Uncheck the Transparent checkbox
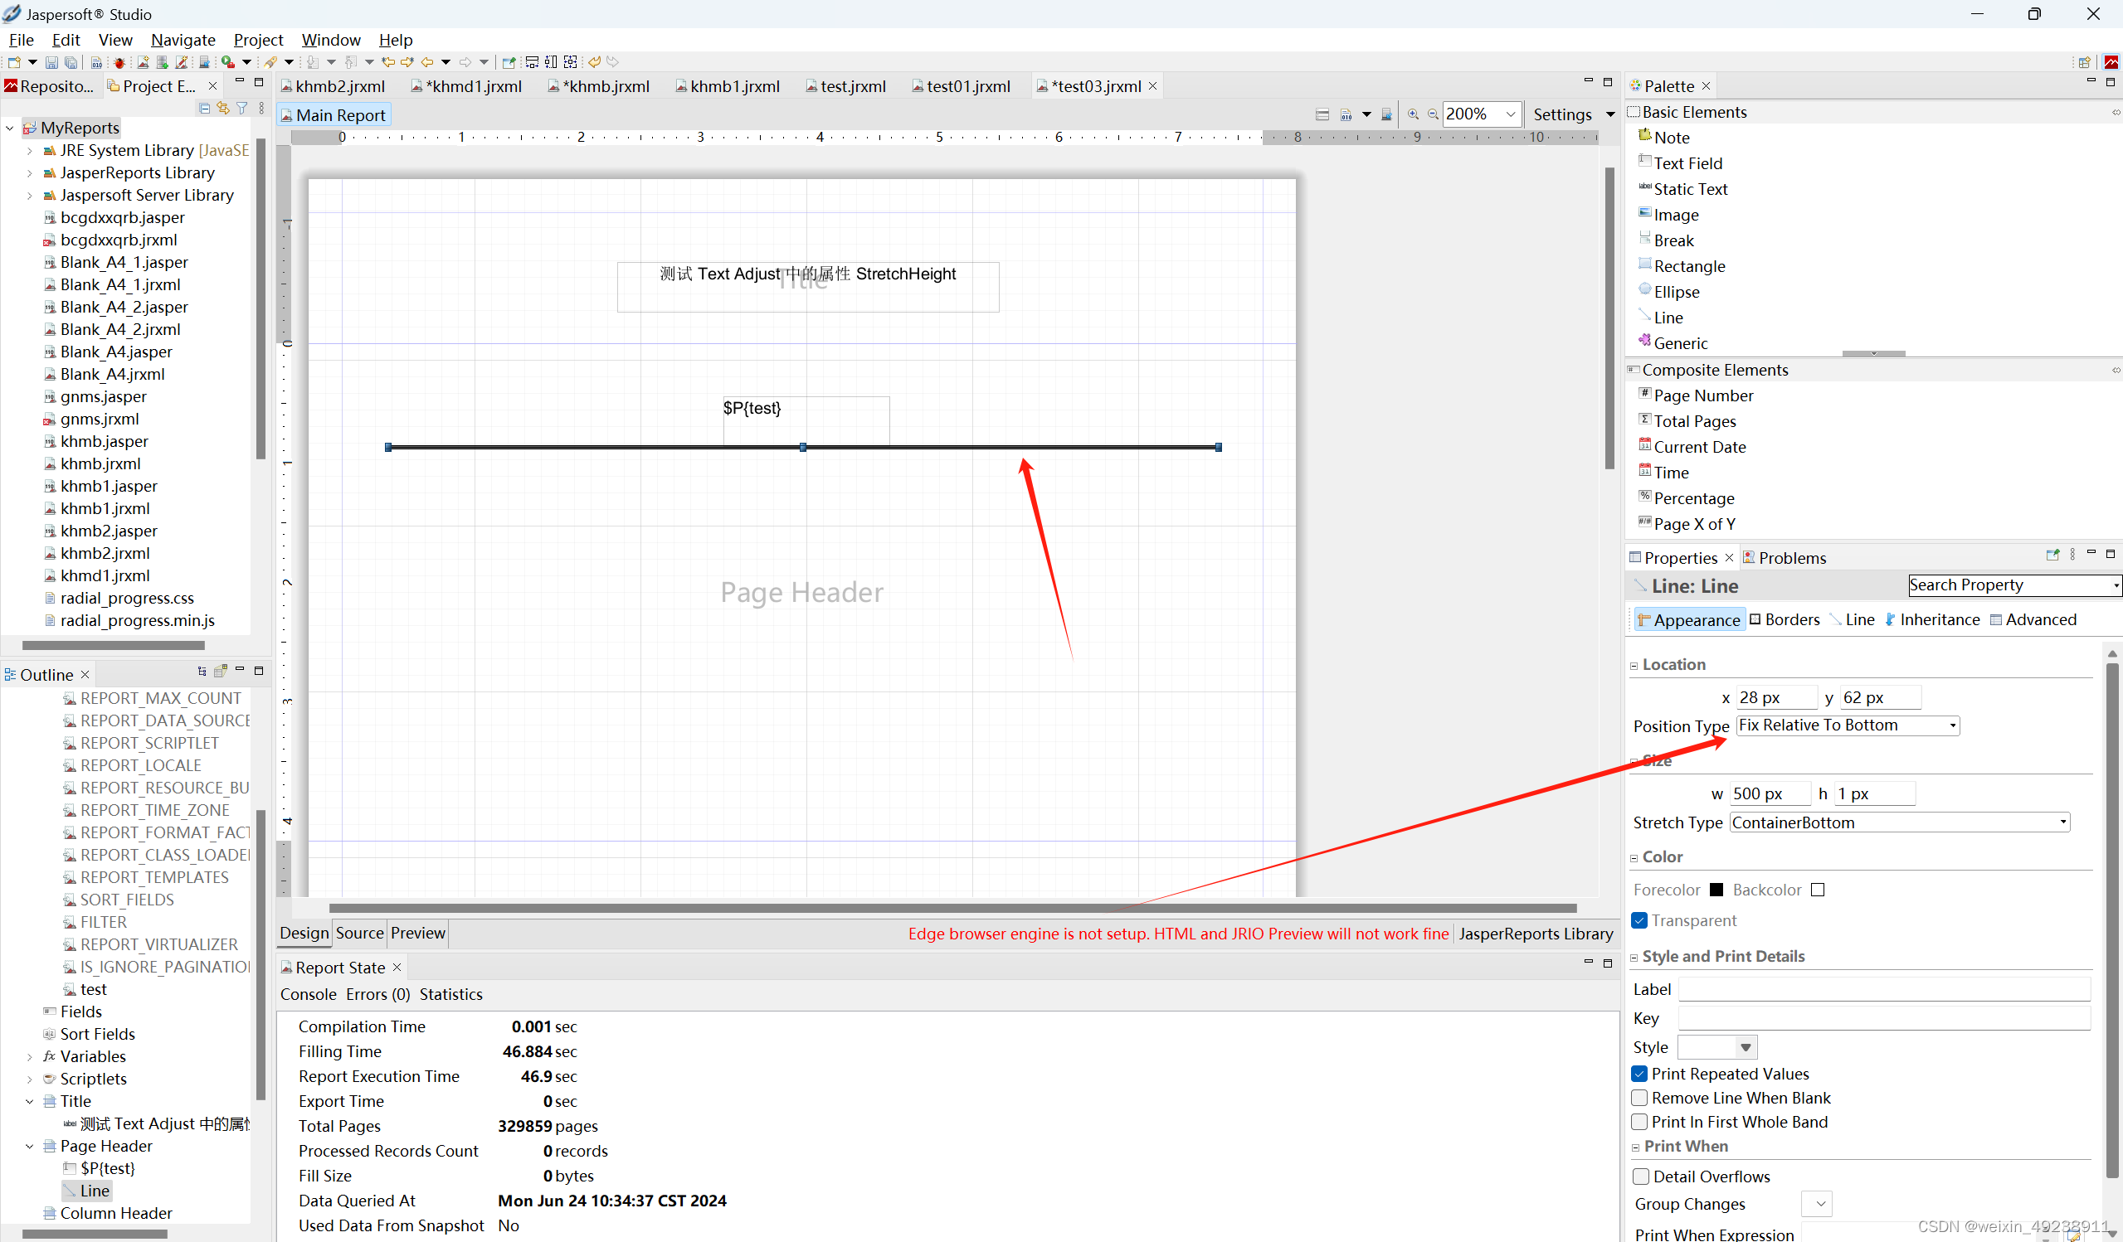The image size is (2123, 1242). coord(1639,920)
